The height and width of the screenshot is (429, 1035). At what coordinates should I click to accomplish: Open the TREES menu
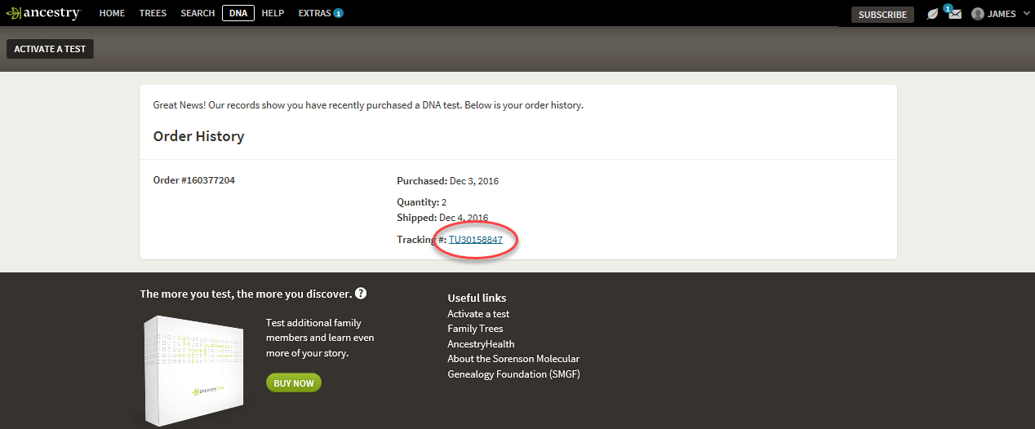click(153, 13)
